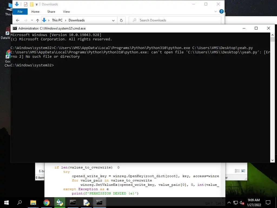Click the cmd scrollbar down arrow
The width and height of the screenshot is (277, 208).
pos(272,160)
